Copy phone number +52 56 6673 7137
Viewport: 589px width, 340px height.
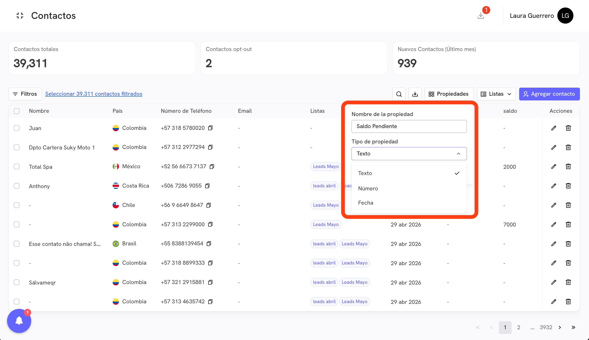pos(212,166)
